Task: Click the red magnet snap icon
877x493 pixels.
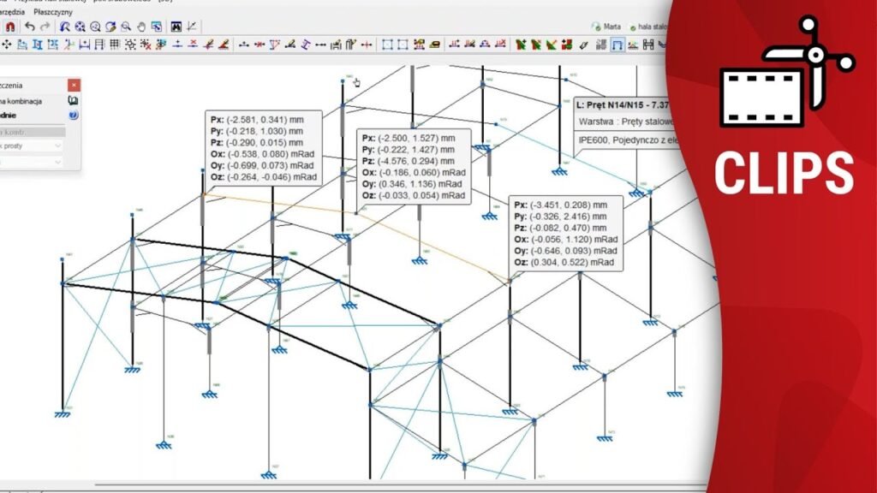Action: pyautogui.click(x=10, y=27)
